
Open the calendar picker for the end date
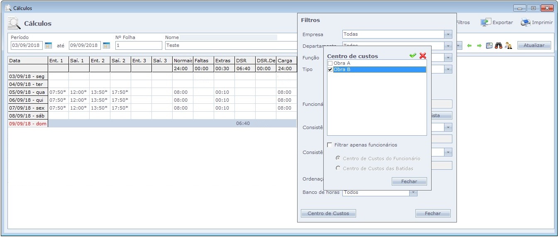106,46
